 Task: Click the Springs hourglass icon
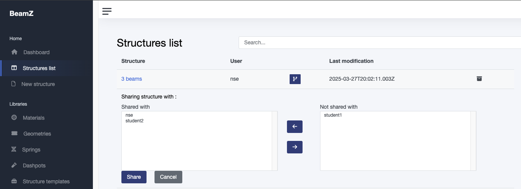(x=14, y=150)
